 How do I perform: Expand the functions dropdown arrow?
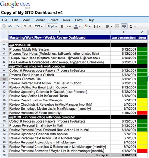coord(135,26)
